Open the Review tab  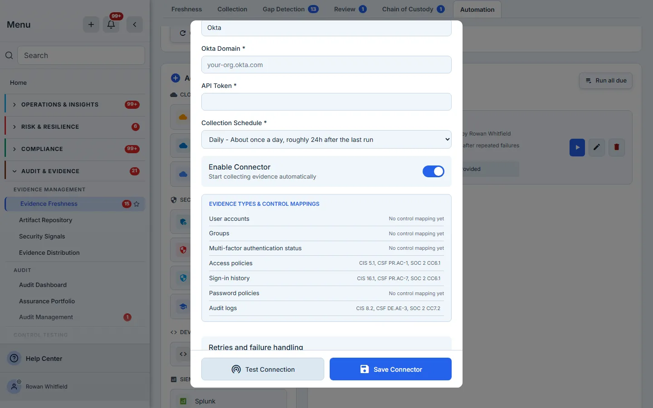(x=350, y=9)
